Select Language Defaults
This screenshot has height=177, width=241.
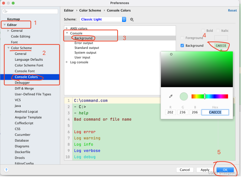coord(29,59)
